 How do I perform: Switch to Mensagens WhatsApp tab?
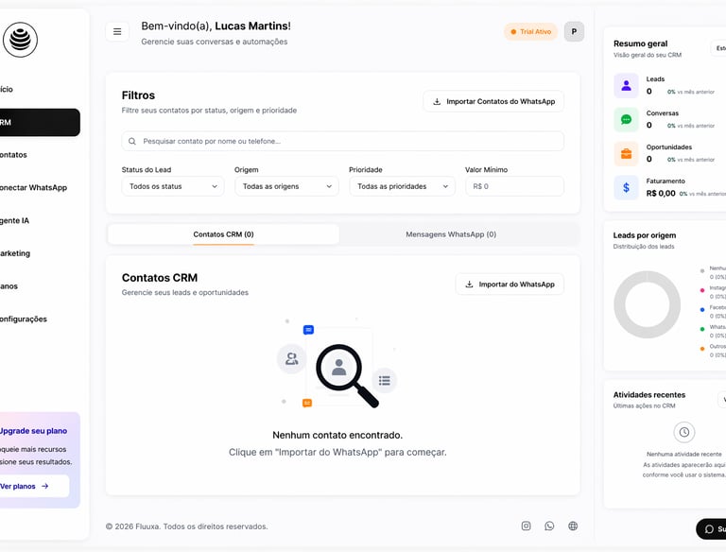tap(451, 234)
